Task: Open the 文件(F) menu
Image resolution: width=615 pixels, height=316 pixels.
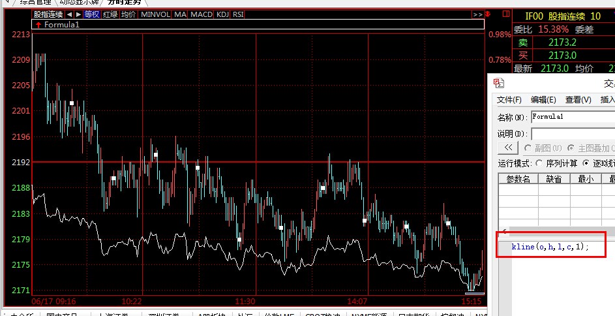Action: tap(509, 100)
